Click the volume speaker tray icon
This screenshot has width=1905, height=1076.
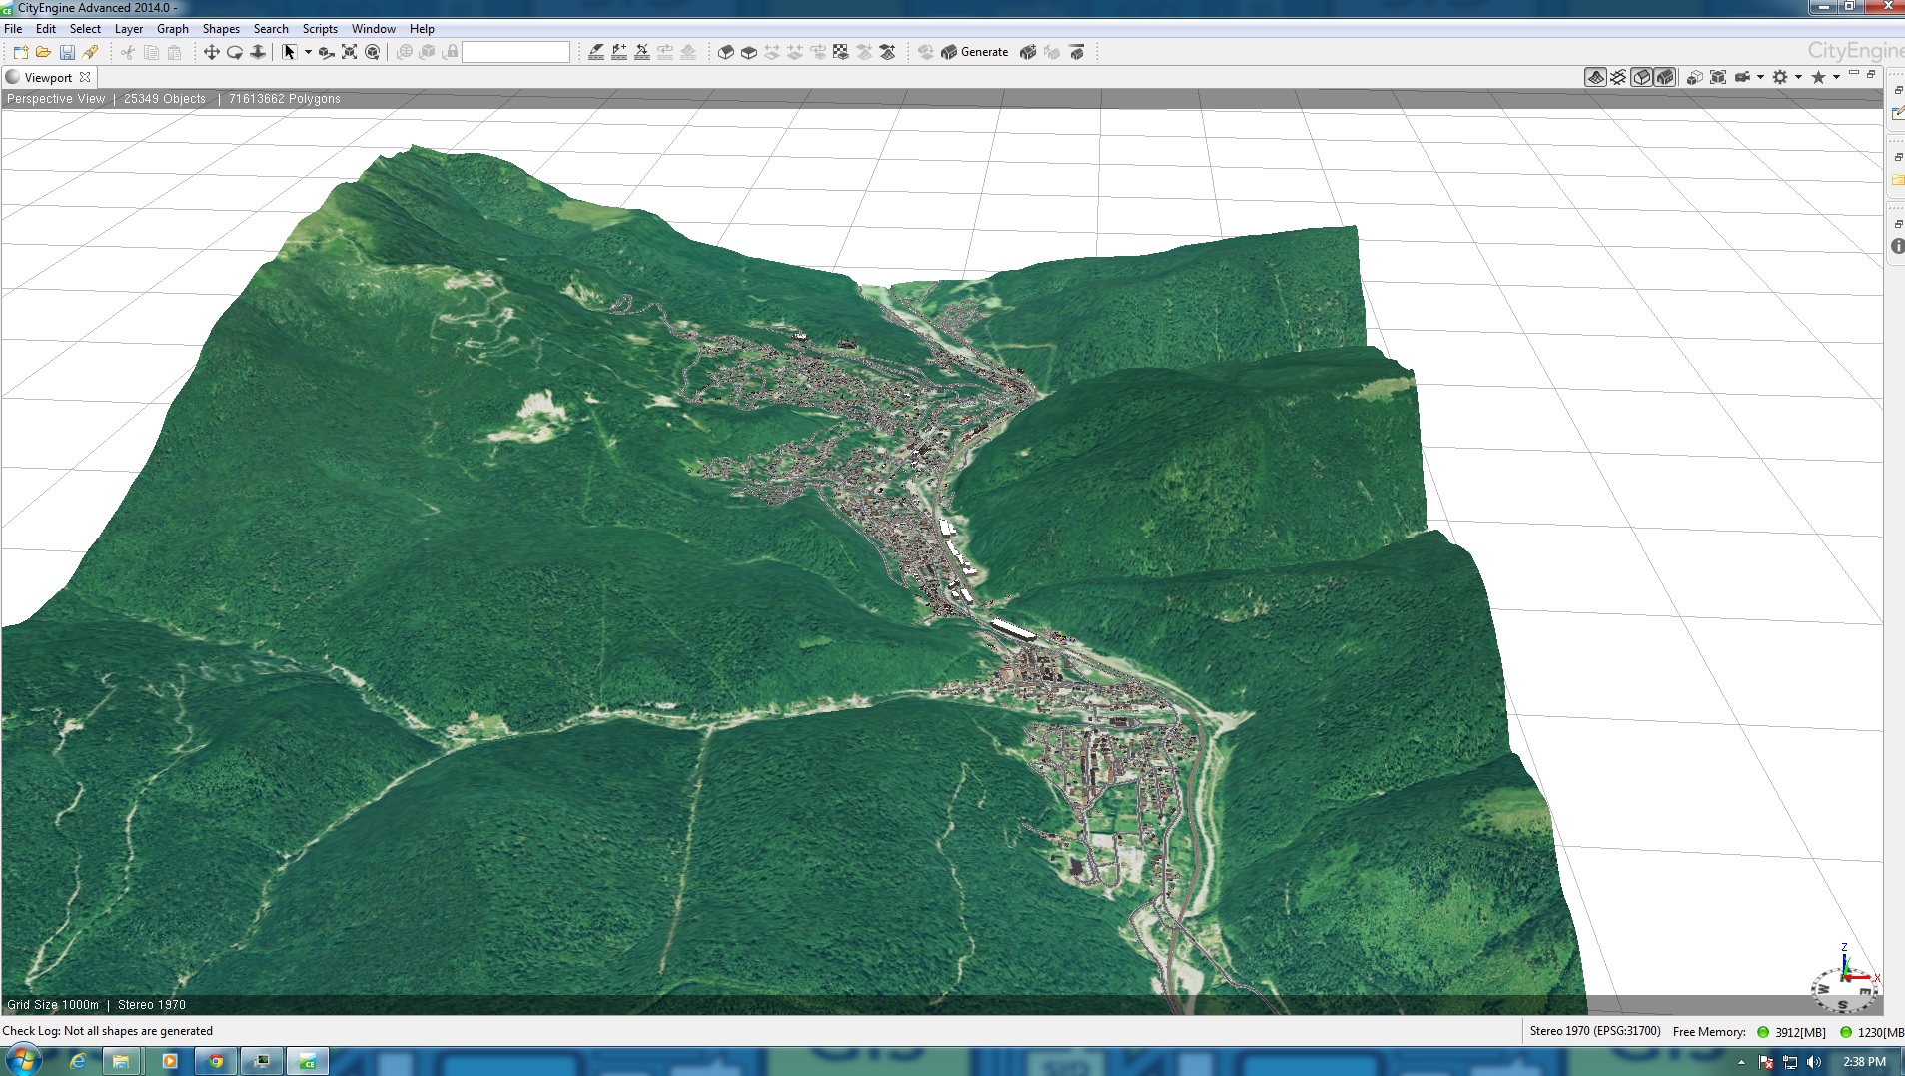pos(1814,1062)
